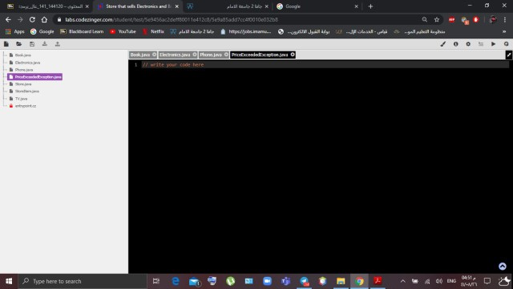Open the Netflix bookmark
The height and width of the screenshot is (289, 513).
153,31
